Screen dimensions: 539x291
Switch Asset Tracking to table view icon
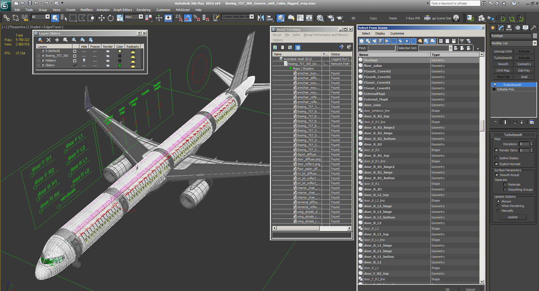click(298, 47)
